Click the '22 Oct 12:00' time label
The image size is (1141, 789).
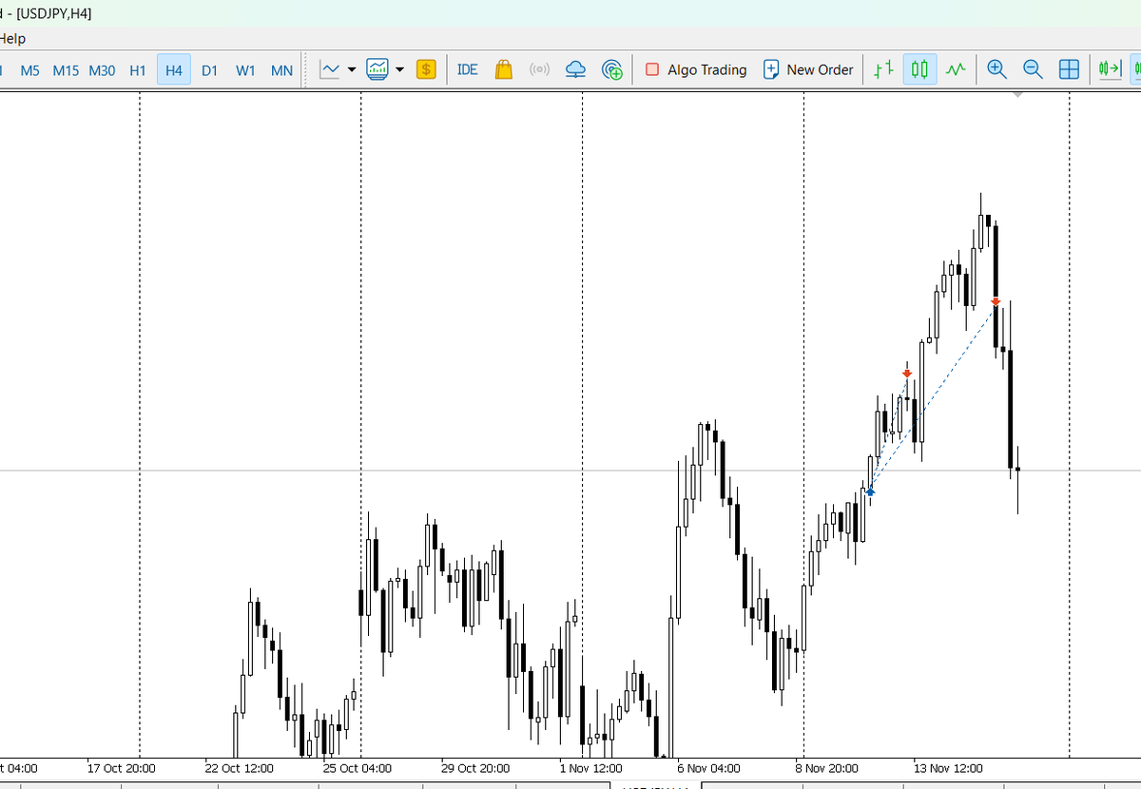239,768
